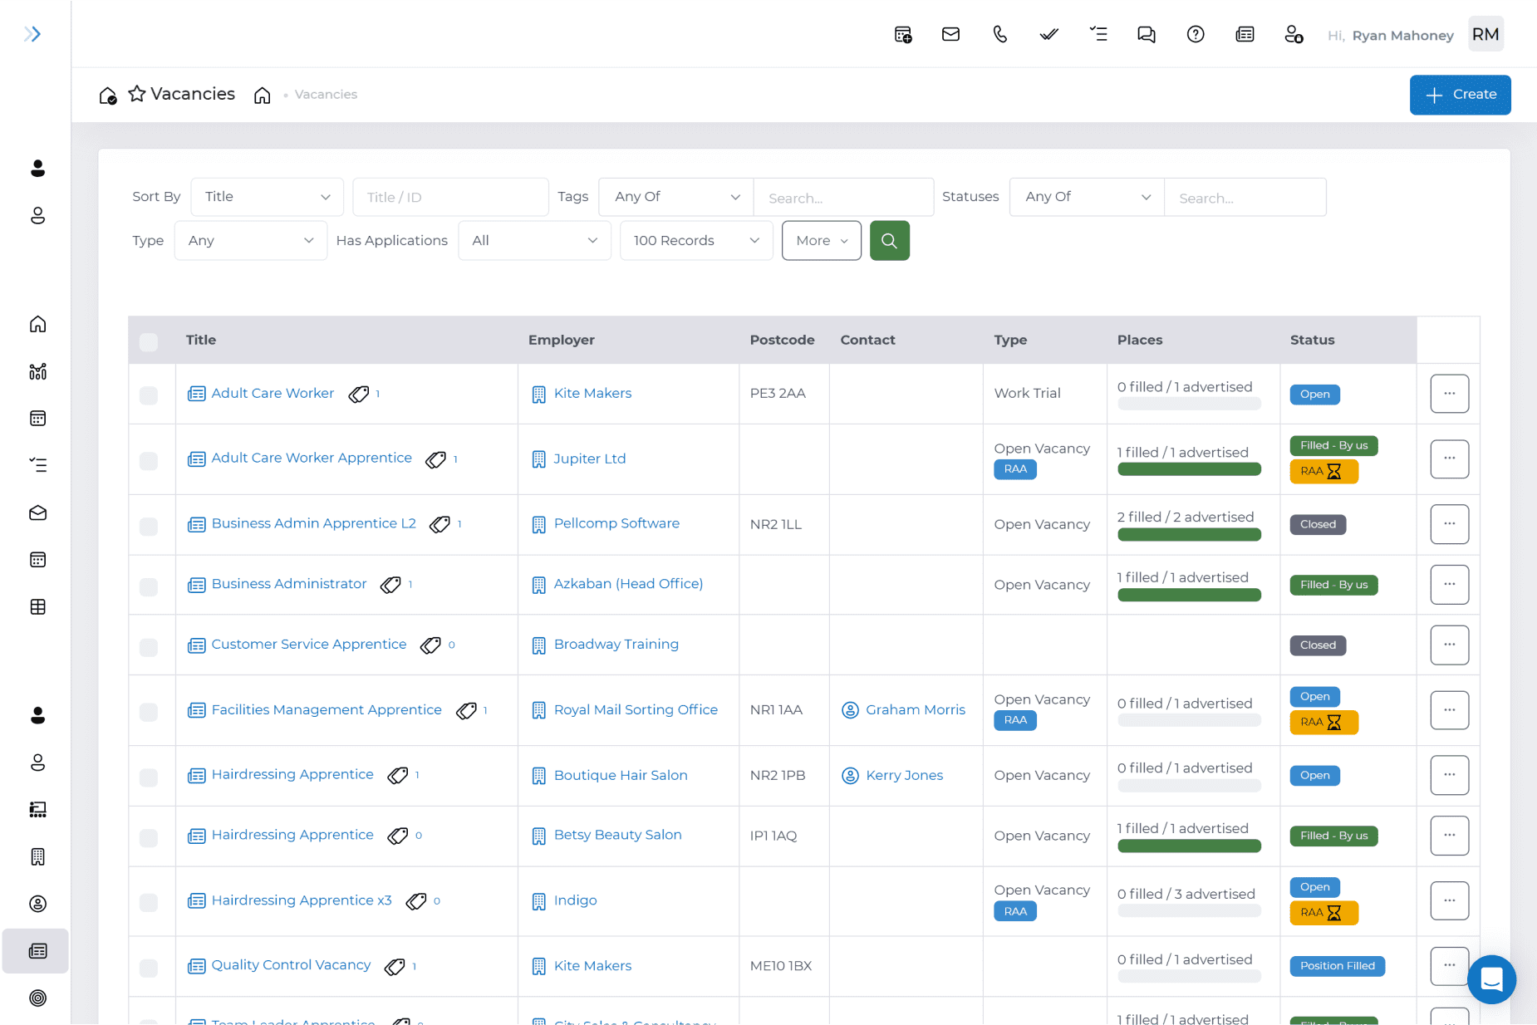This screenshot has width=1537, height=1025.
Task: Open the live chat bubble widget
Action: tap(1491, 979)
